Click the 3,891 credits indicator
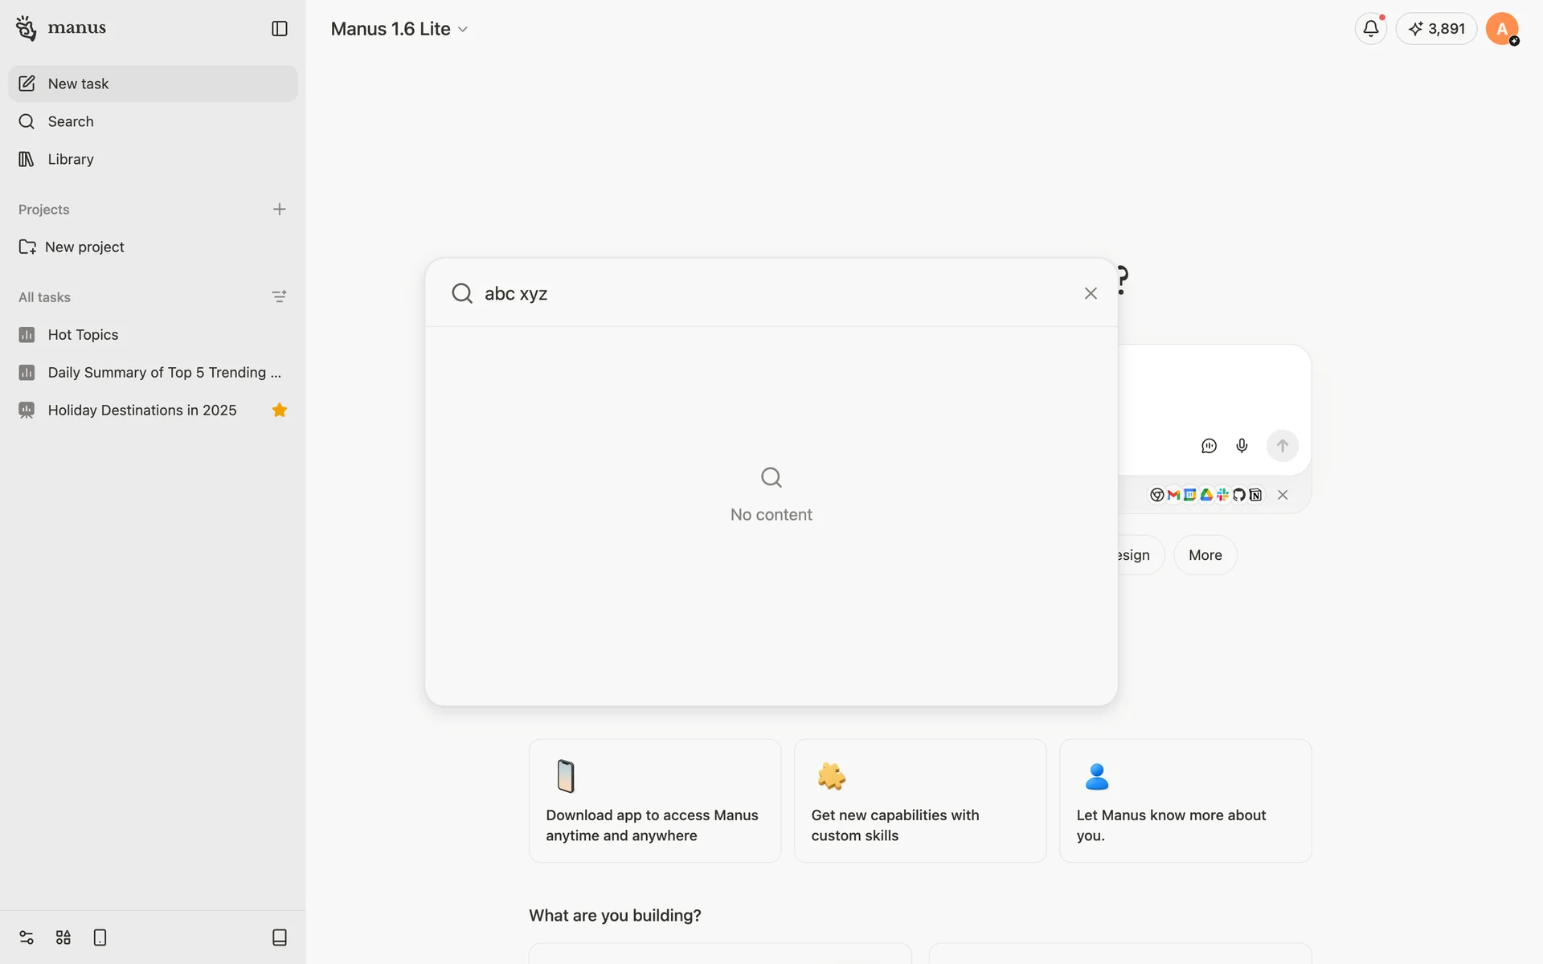The width and height of the screenshot is (1543, 964). [1436, 29]
